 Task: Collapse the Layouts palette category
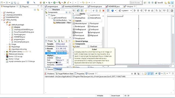[77, 21]
